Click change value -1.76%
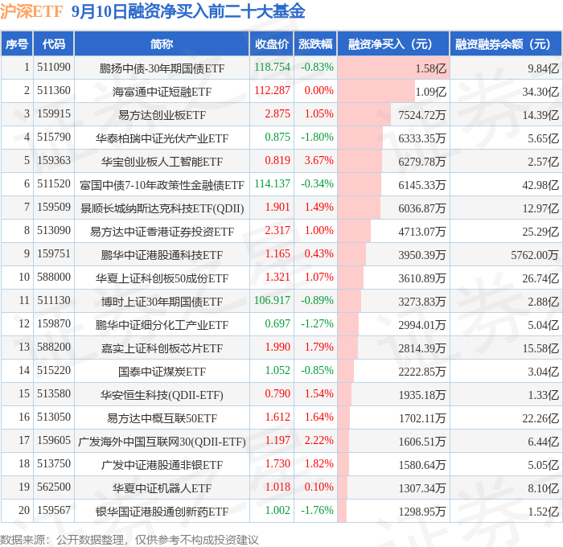Image resolution: width=563 pixels, height=547 pixels. click(x=317, y=511)
